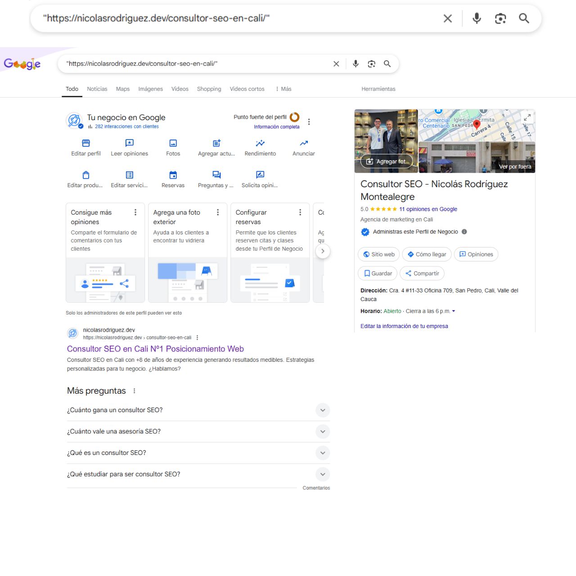The image size is (576, 576).
Task: Click Agregar foto button on business photo
Action: pos(387,162)
